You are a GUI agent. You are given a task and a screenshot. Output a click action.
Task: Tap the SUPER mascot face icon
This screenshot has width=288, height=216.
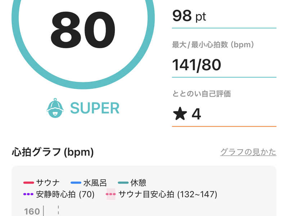point(55,108)
